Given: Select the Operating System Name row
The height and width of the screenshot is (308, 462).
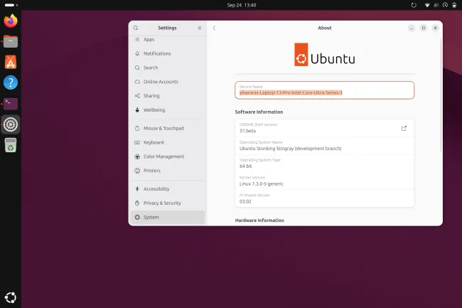Looking at the screenshot, I should click(324, 146).
